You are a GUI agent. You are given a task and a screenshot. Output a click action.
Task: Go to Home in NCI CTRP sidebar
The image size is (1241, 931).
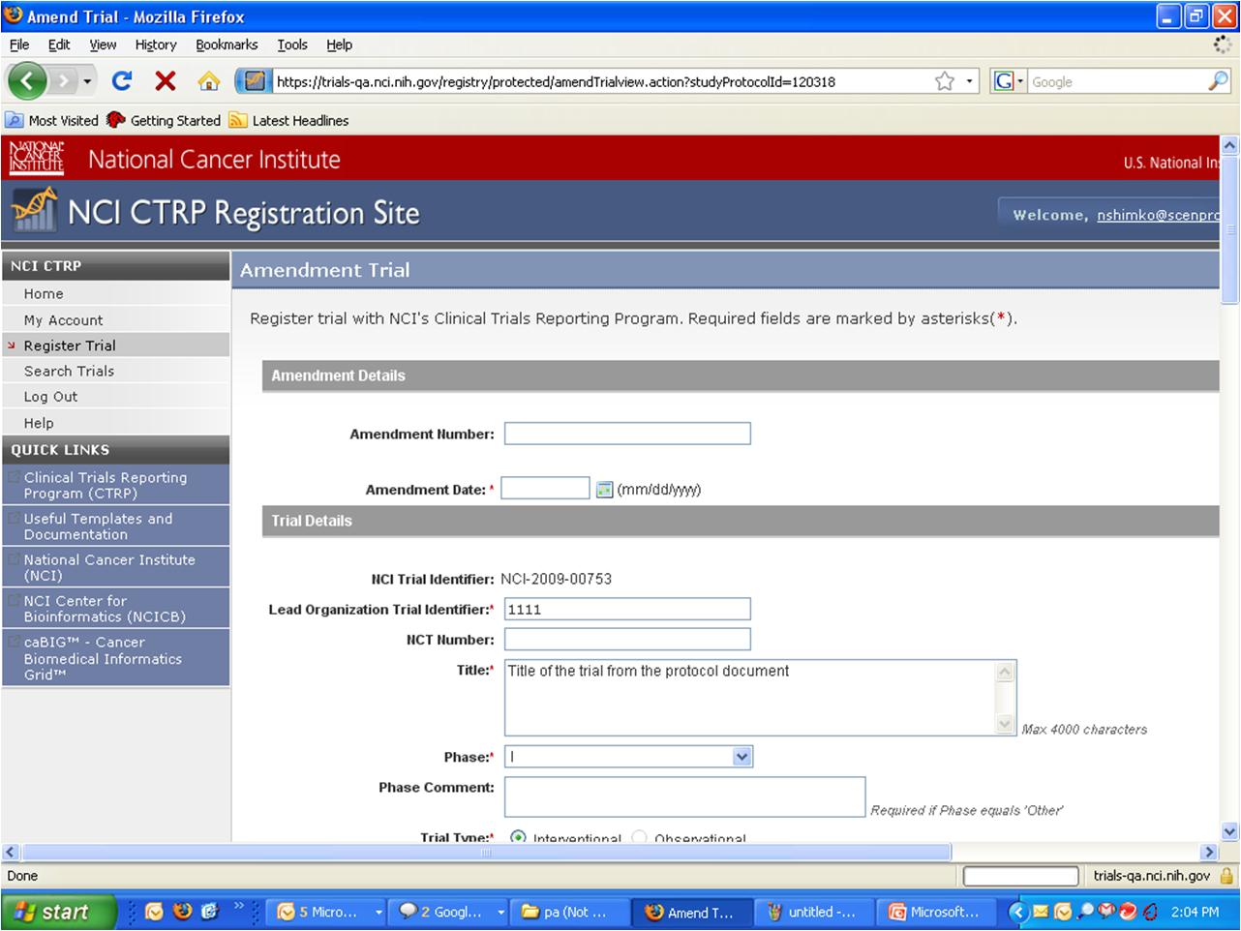click(44, 293)
